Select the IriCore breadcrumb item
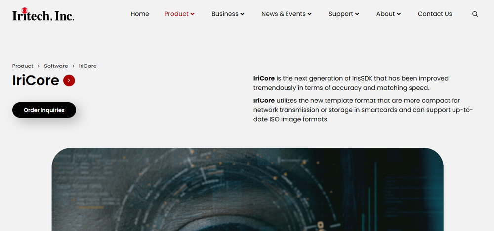 [87, 66]
